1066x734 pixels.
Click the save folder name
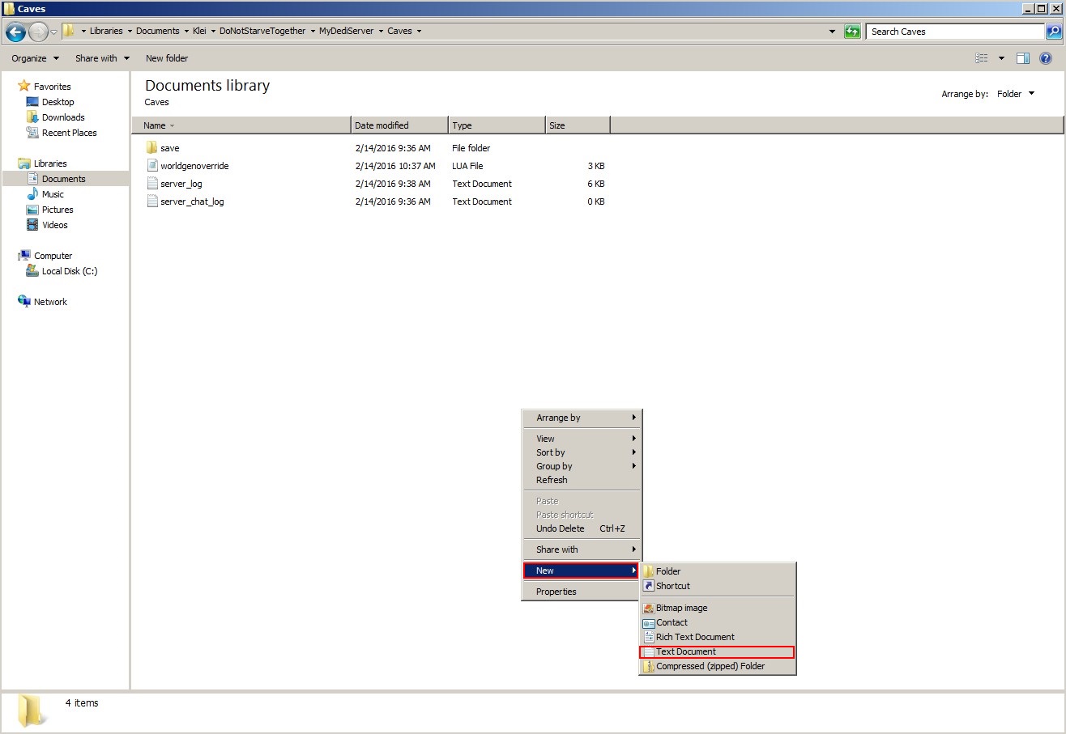click(170, 148)
